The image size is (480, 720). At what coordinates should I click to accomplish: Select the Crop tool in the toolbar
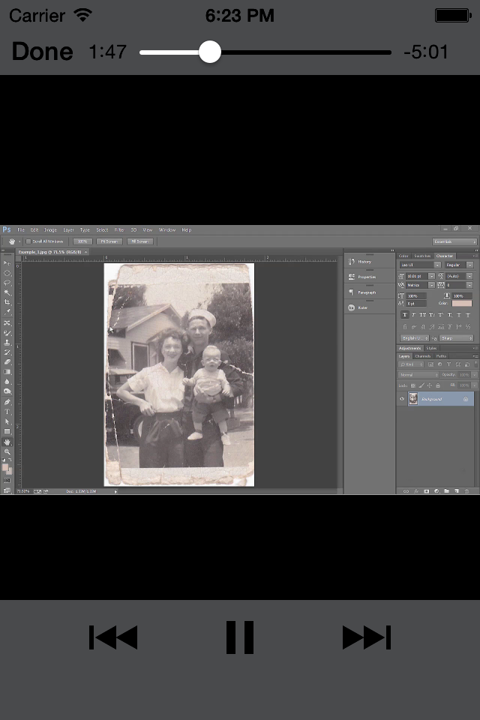pyautogui.click(x=7, y=302)
